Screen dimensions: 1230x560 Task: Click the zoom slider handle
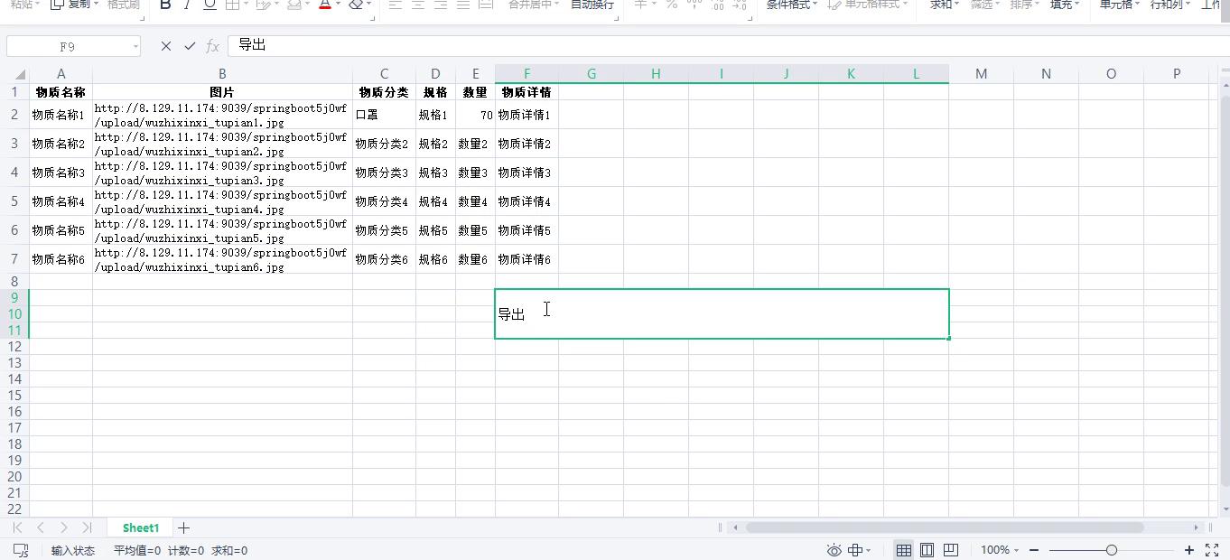[x=1112, y=550]
